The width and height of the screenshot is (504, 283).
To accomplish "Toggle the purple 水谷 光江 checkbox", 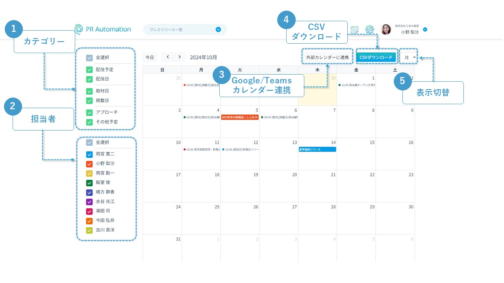I will [89, 202].
